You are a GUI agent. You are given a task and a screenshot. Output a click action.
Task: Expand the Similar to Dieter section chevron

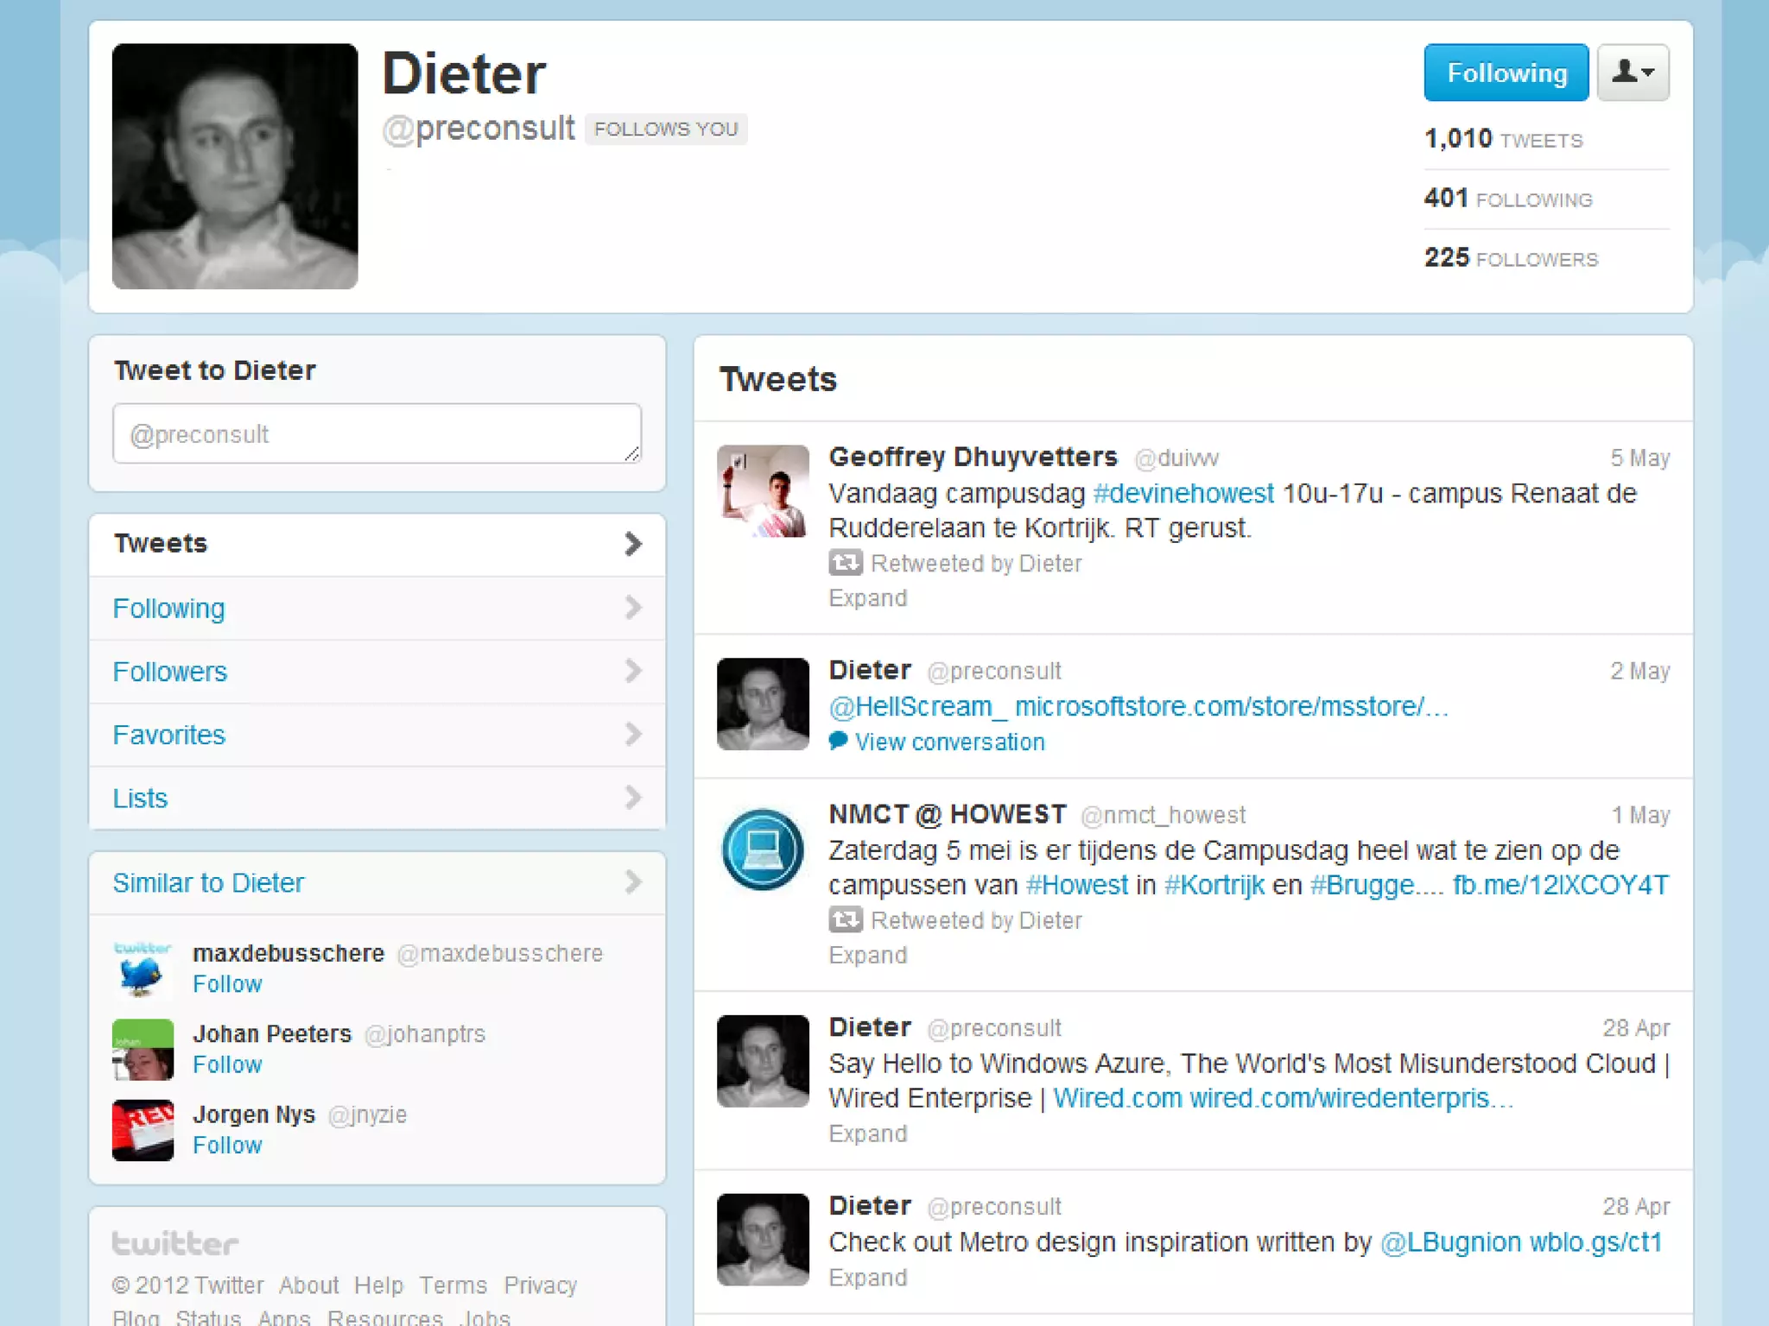633,882
